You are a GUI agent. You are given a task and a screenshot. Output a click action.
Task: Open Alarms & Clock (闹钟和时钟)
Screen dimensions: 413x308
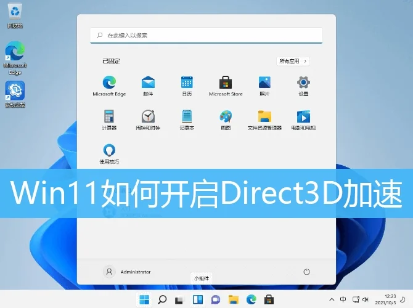[148, 118]
